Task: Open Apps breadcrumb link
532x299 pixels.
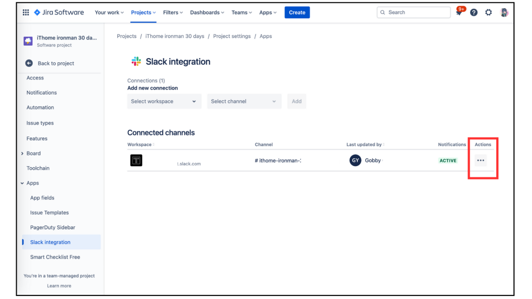Action: coord(265,36)
